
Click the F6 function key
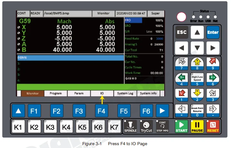point(146,111)
